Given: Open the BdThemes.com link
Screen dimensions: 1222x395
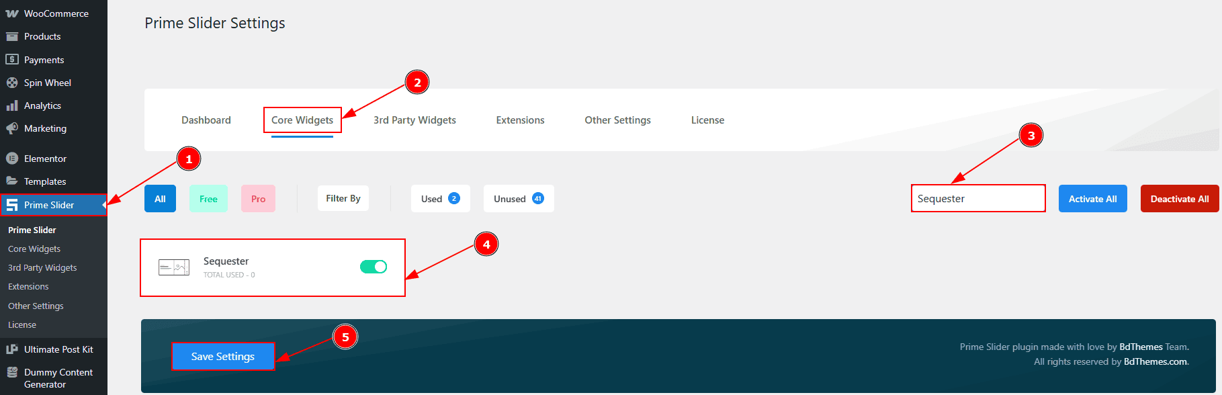Looking at the screenshot, I should tap(1155, 361).
